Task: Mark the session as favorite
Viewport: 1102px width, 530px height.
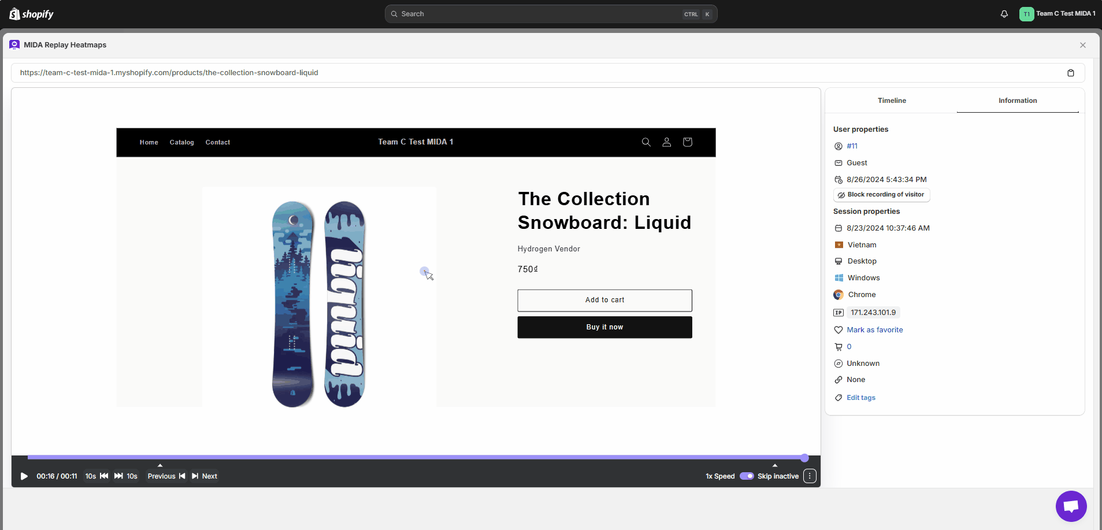Action: click(874, 330)
